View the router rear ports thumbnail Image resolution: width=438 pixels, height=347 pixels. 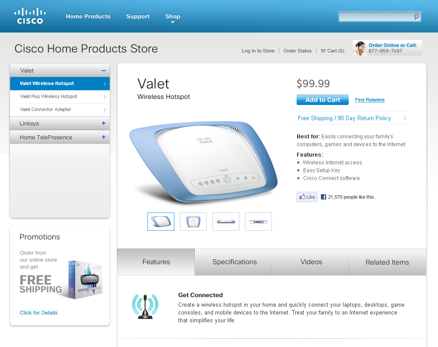coord(258,222)
